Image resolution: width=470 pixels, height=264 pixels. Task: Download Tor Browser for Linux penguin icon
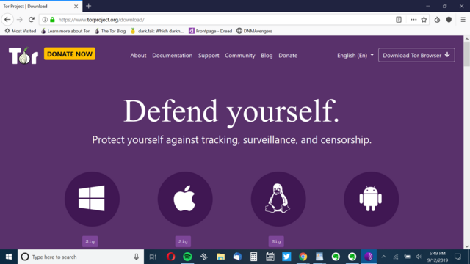278,199
